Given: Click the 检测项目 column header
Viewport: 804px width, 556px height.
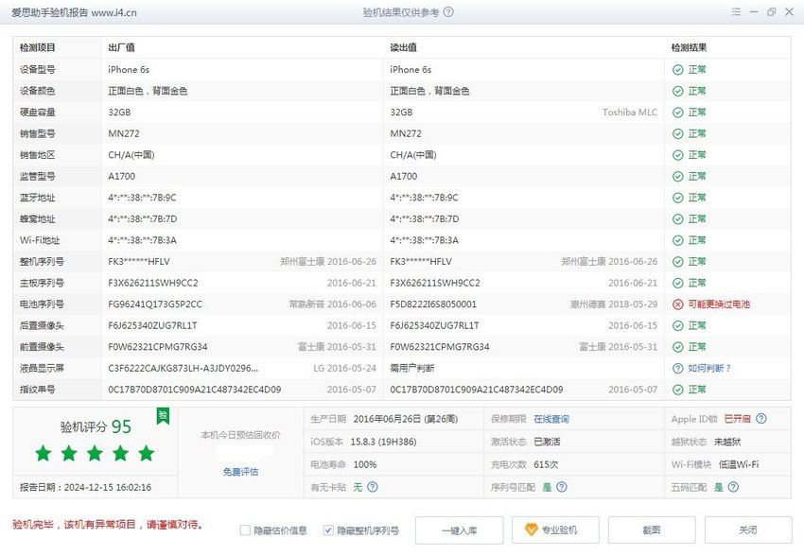Looking at the screenshot, I should pyautogui.click(x=38, y=47).
